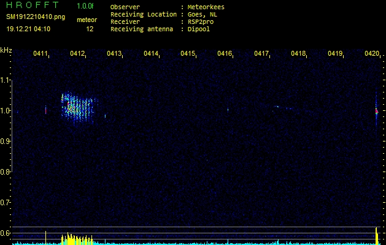Click the 0415 time marker
Image resolution: width=386 pixels, height=245 pixels.
(x=188, y=53)
